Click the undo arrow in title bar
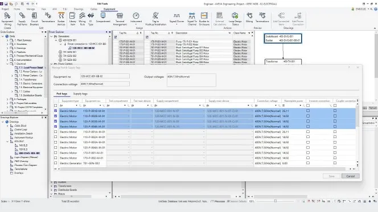The height and width of the screenshot is (212, 378). coord(27,4)
